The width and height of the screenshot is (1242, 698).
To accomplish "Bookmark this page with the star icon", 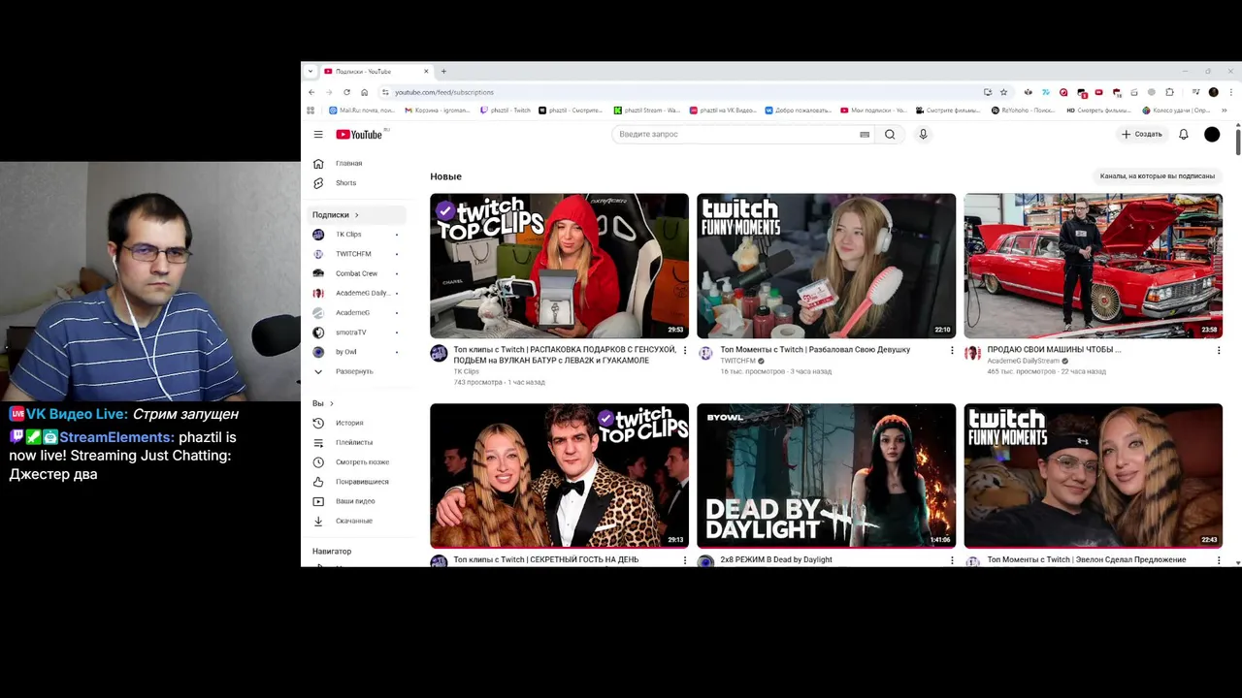I will (x=1003, y=92).
